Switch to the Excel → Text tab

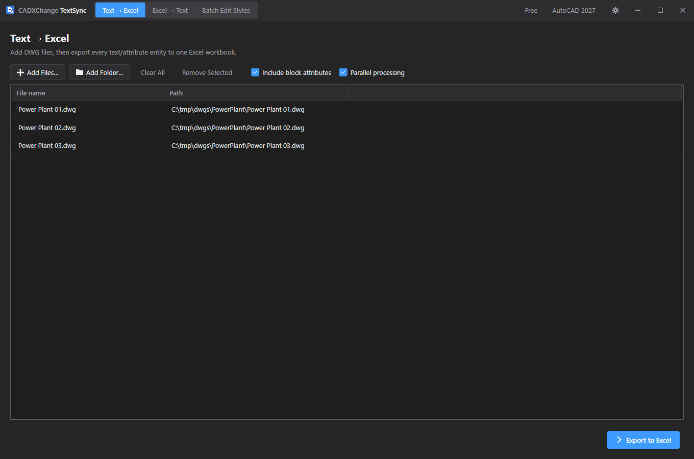(x=170, y=10)
